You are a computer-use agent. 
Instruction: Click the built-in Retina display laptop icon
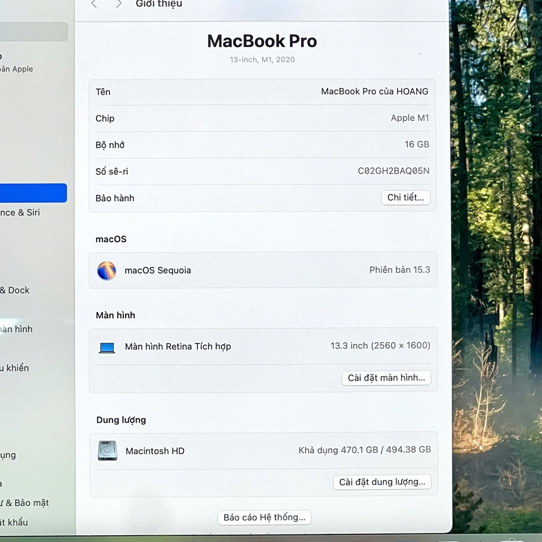tap(107, 347)
